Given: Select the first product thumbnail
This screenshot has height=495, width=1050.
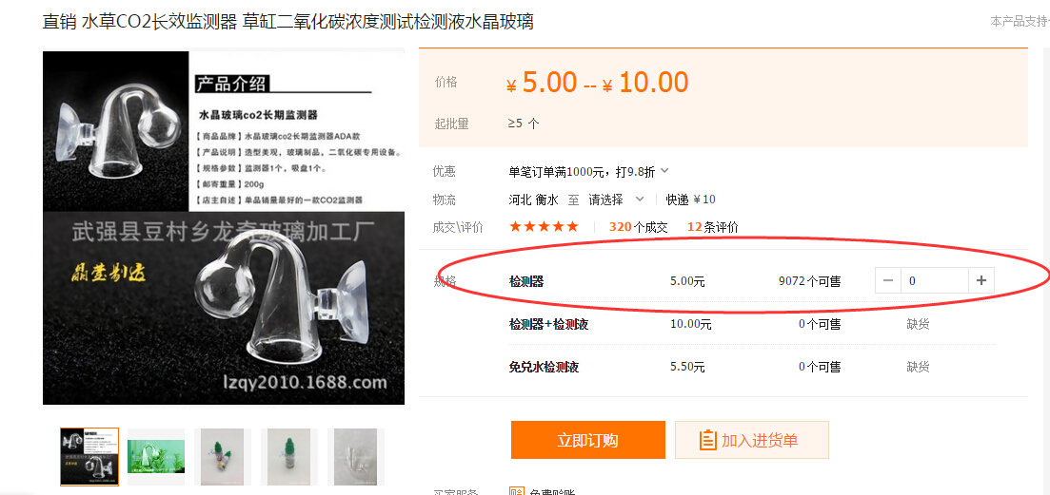Looking at the screenshot, I should (x=89, y=457).
